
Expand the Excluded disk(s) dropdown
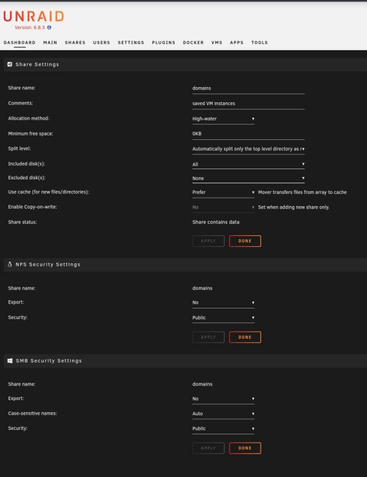tap(248, 178)
